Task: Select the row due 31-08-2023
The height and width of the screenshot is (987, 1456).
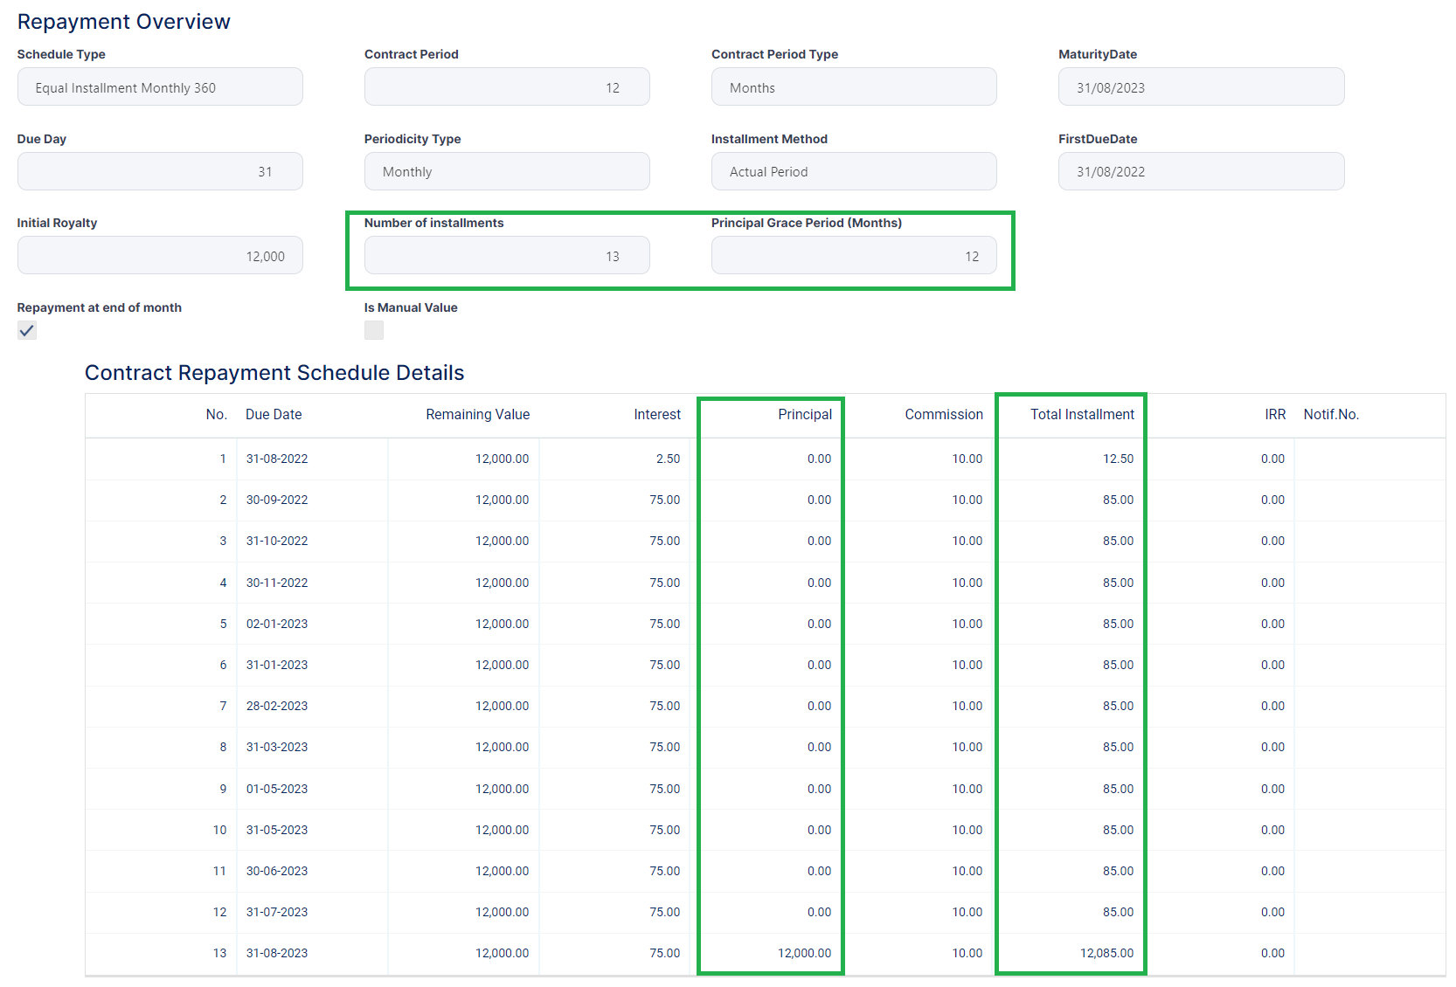Action: pos(277,954)
